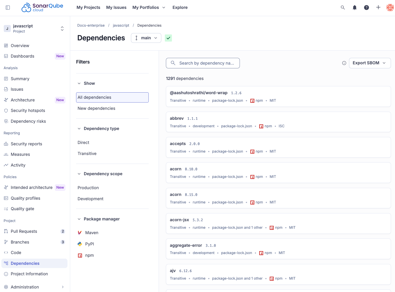Click the Dashboards sidebar icon
The image size is (395, 292).
(6, 56)
